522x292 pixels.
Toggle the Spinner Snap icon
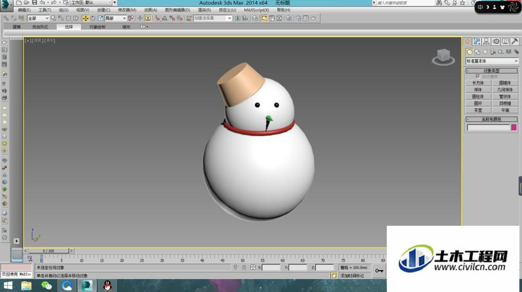[x=180, y=18]
